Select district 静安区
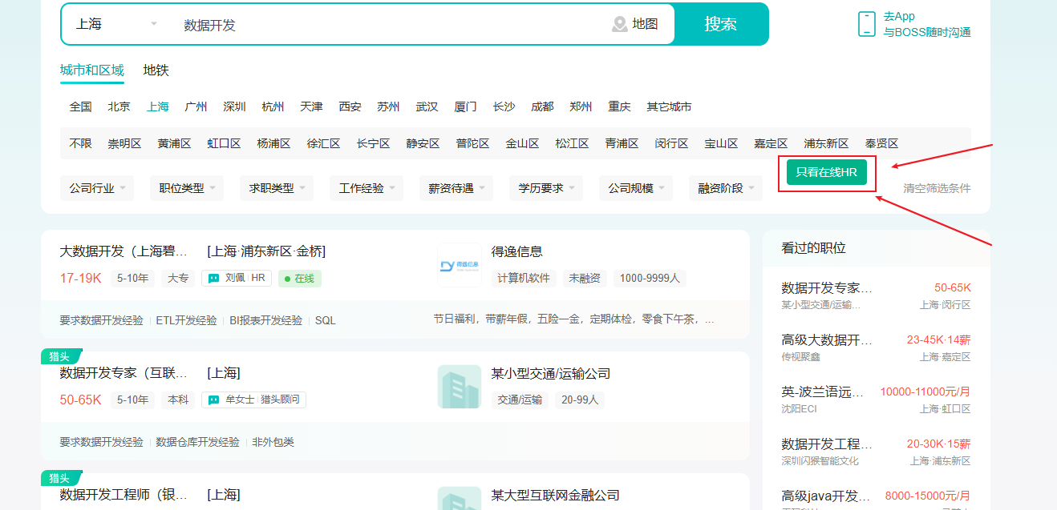 (423, 143)
